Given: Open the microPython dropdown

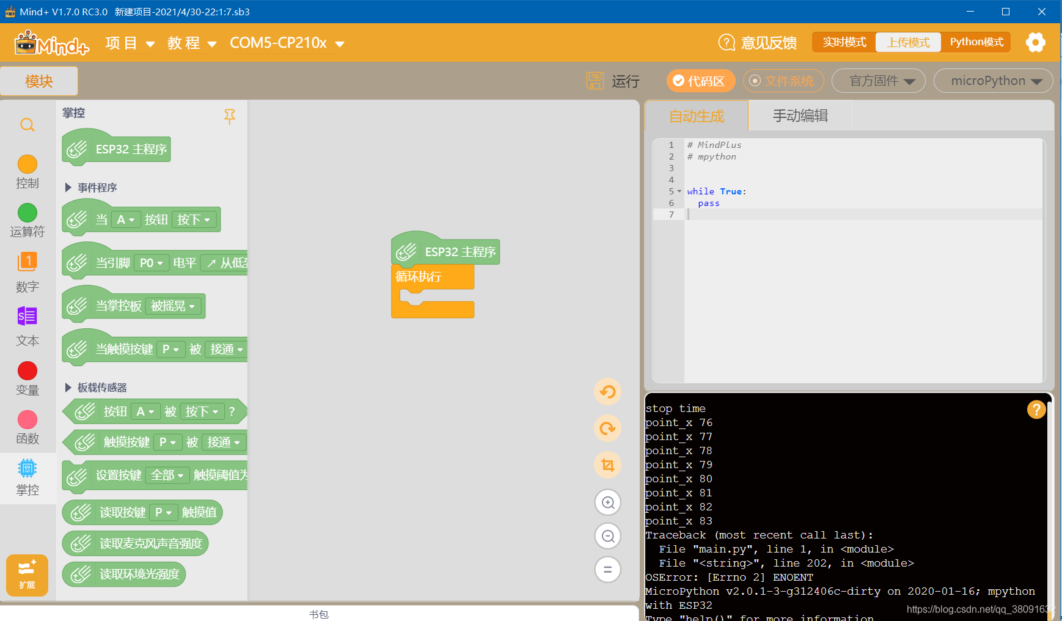Looking at the screenshot, I should tap(993, 81).
